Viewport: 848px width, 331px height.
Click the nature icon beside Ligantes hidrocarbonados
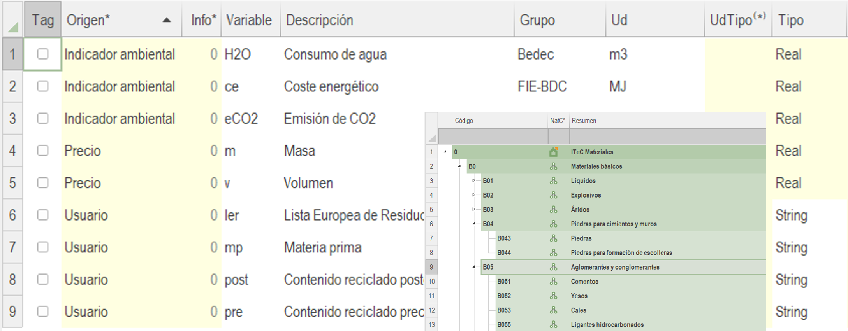553,325
